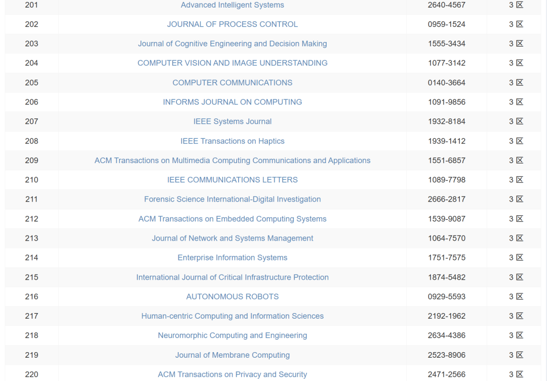Open COMPUTER COMMUNICATIONS journal link
This screenshot has width=547, height=381.
(x=232, y=83)
